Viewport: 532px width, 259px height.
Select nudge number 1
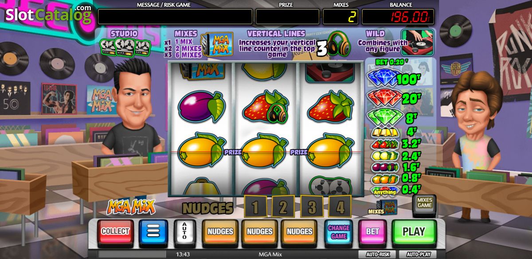point(255,206)
